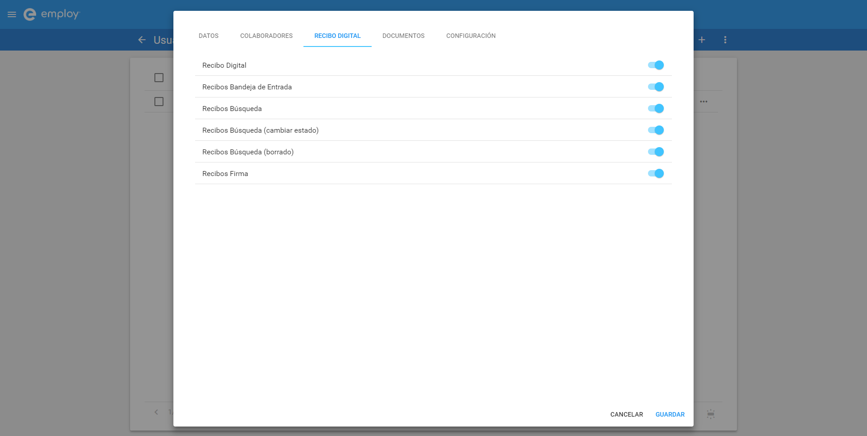Select the Recibo Digital tab
Viewport: 867px width, 436px height.
pos(337,36)
